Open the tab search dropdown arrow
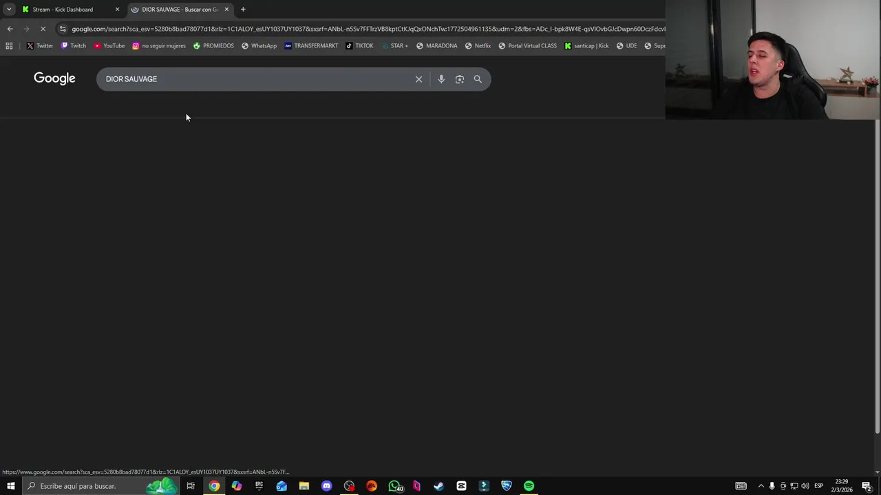Viewport: 881px width, 495px height. (x=9, y=10)
